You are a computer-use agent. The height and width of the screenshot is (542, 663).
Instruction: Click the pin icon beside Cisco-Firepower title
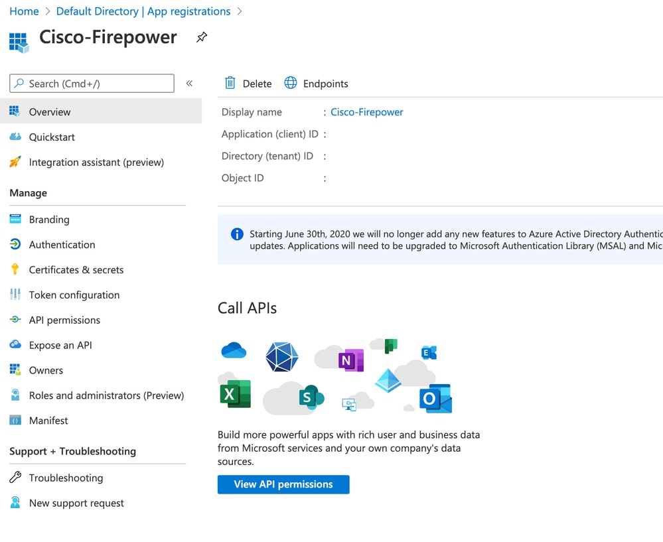point(202,37)
